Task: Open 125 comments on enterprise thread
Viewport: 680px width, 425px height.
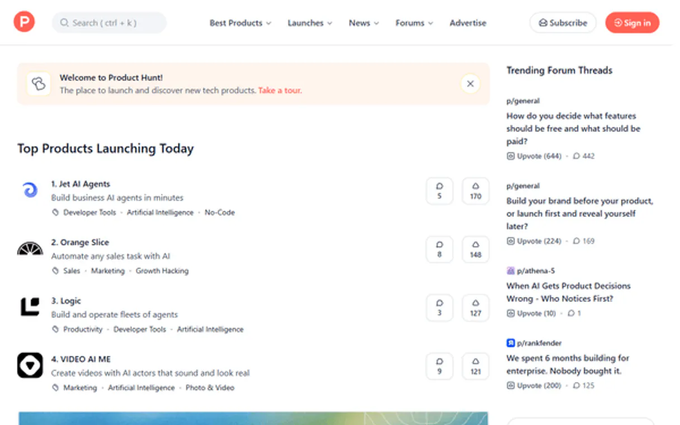Action: [584, 385]
